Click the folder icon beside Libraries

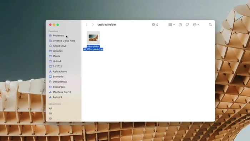(x=50, y=51)
